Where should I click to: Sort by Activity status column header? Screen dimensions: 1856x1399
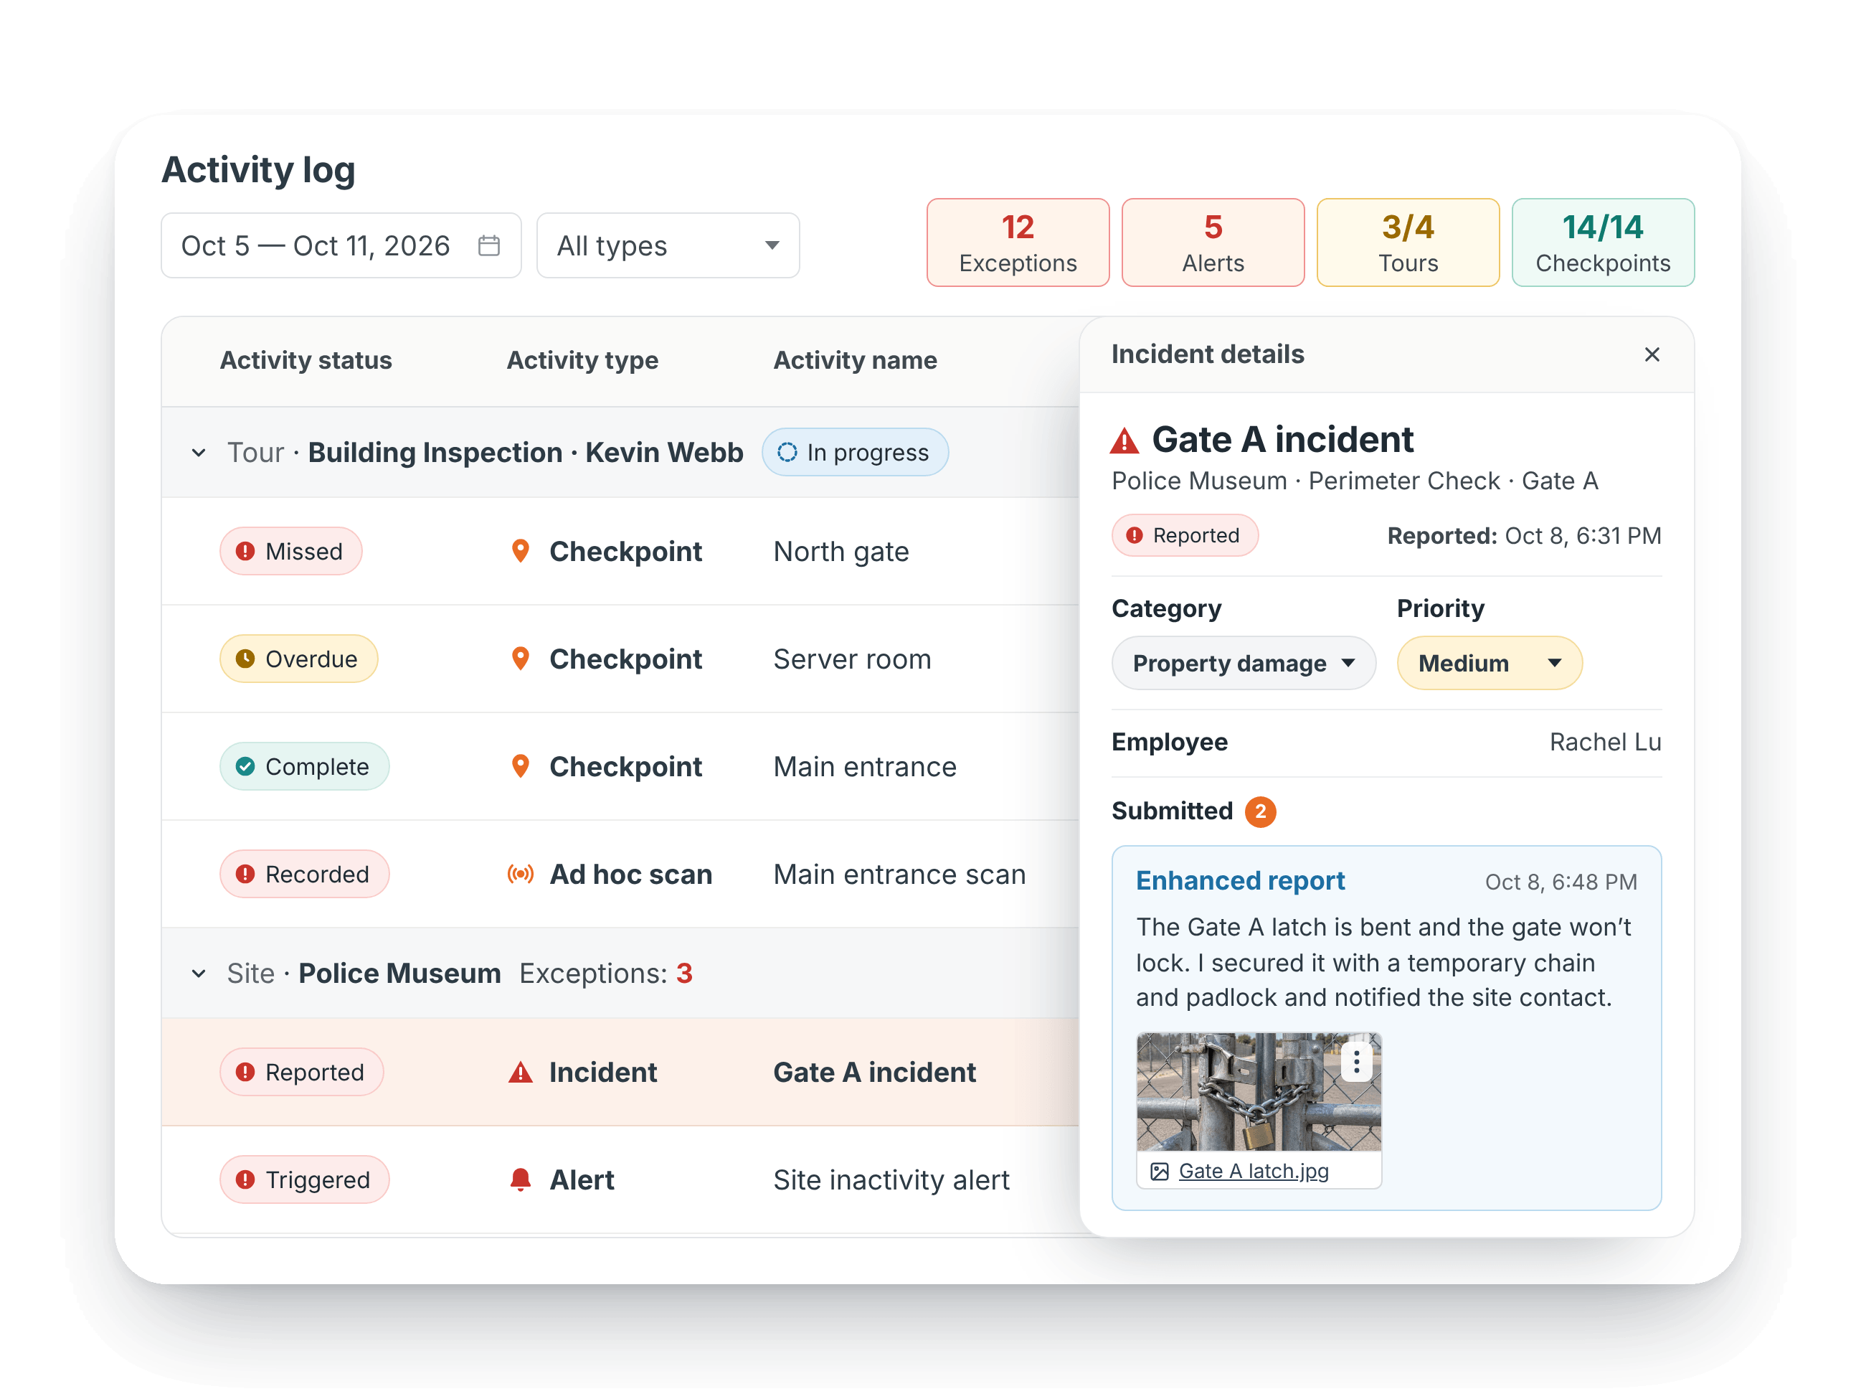coord(306,360)
